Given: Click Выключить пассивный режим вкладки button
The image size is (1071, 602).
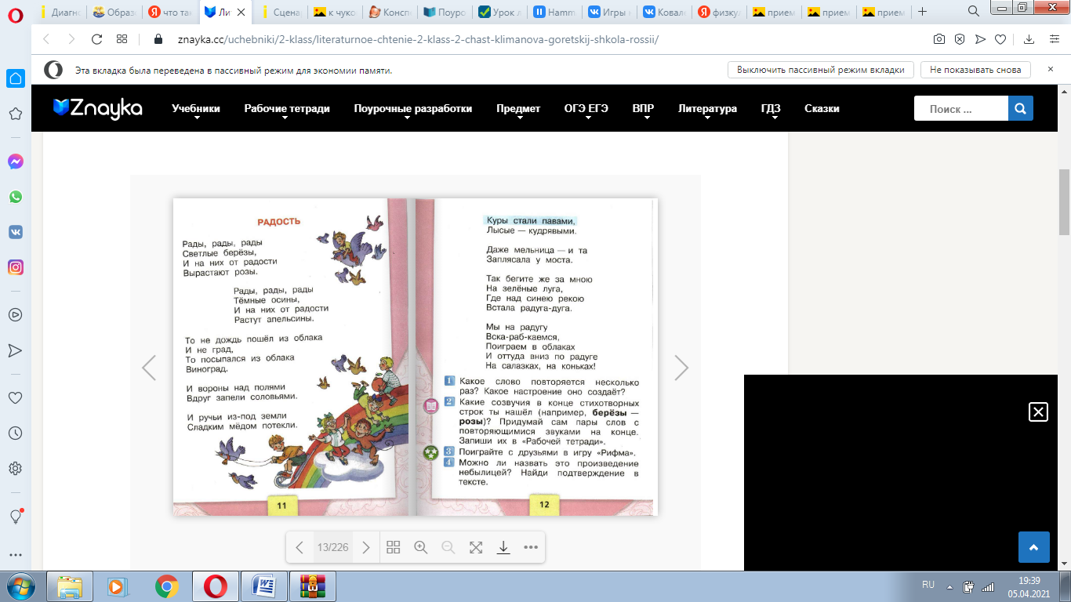Looking at the screenshot, I should coord(821,70).
